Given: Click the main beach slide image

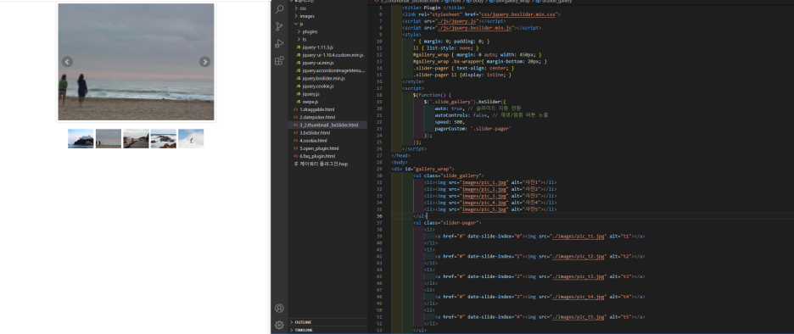Looking at the screenshot, I should pyautogui.click(x=137, y=62).
